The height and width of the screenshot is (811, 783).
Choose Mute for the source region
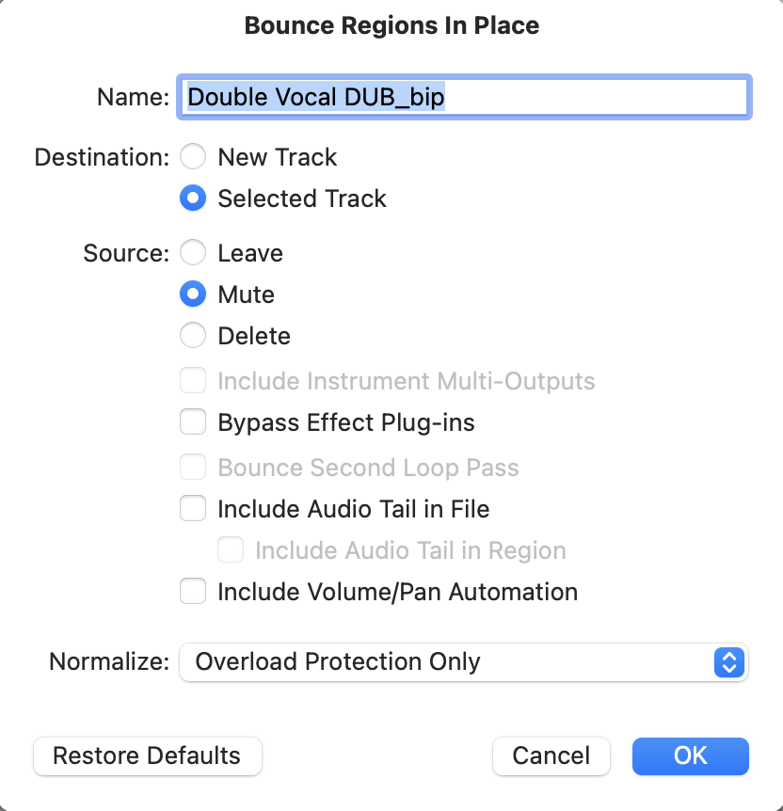pos(193,294)
